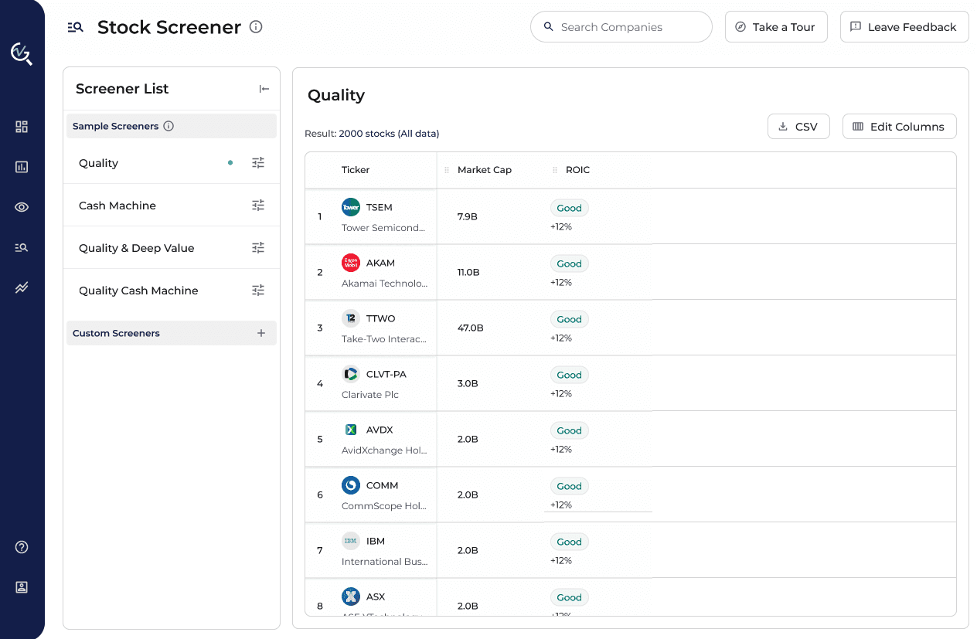This screenshot has width=977, height=639.
Task: Sort by the ROIC column header
Action: click(577, 170)
